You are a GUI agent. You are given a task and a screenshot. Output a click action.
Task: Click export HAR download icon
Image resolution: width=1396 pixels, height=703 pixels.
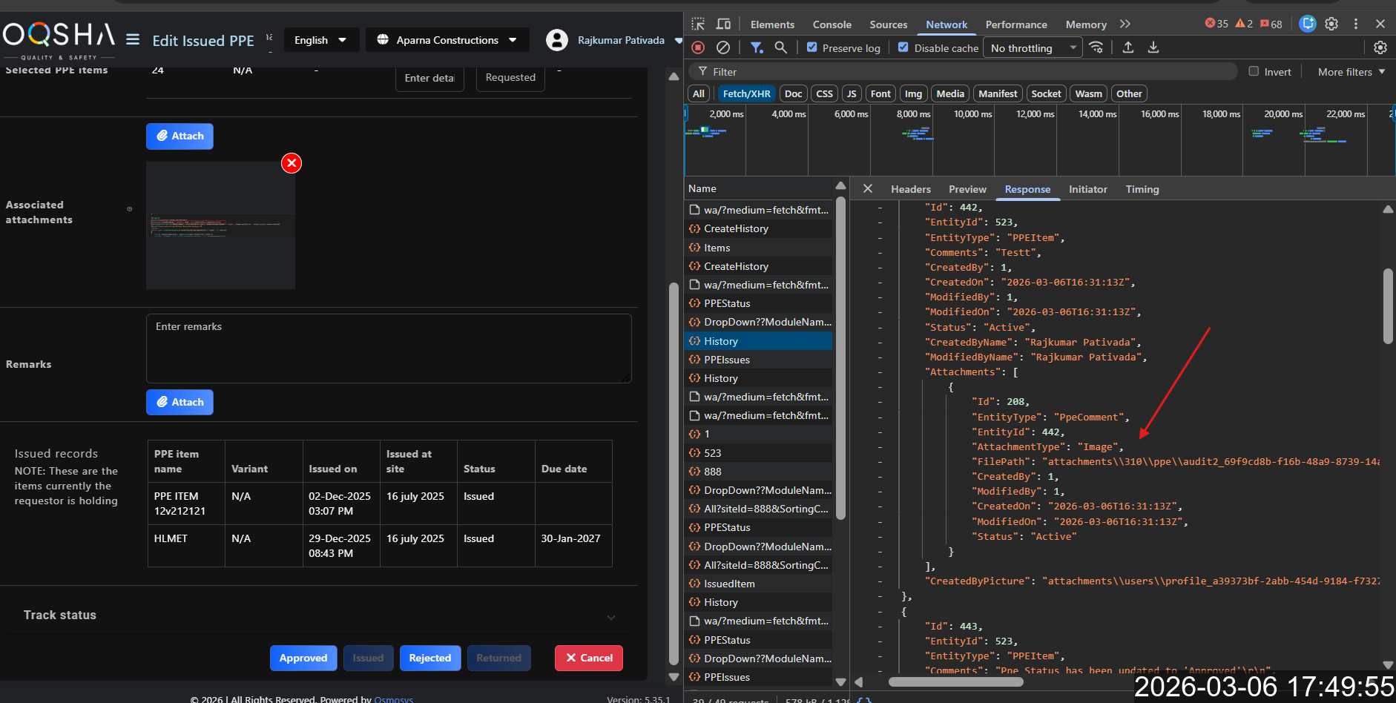point(1153,47)
